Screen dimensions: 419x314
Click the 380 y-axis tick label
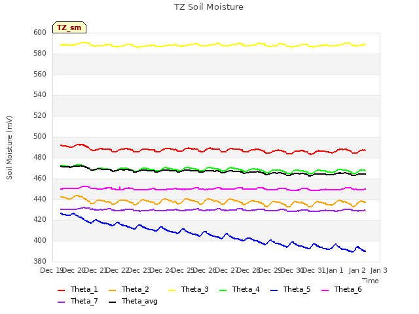tap(40, 261)
